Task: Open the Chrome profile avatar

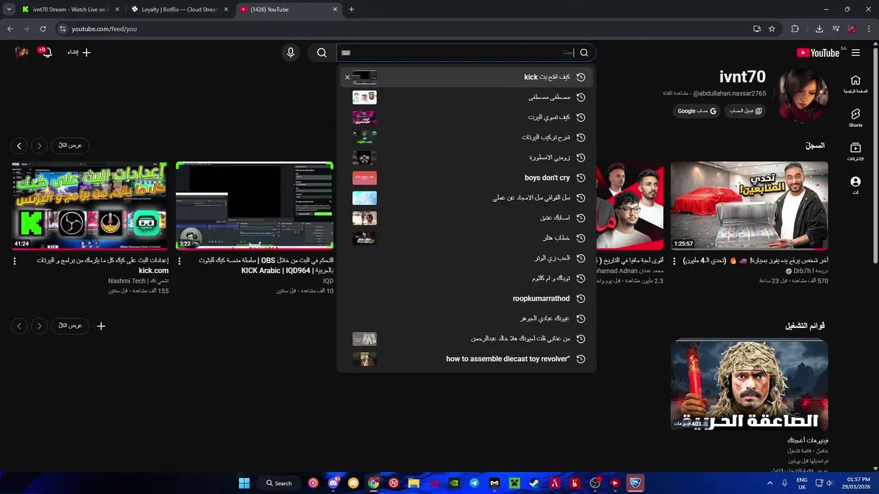Action: tap(852, 29)
